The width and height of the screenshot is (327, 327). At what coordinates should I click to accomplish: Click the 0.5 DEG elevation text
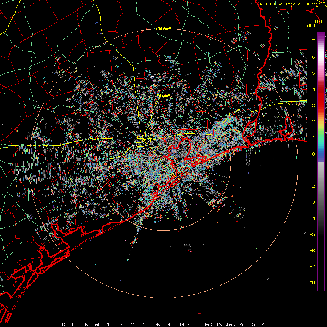178,324
